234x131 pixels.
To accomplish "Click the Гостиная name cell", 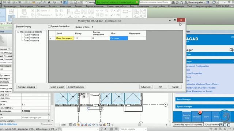I will coord(119,38).
